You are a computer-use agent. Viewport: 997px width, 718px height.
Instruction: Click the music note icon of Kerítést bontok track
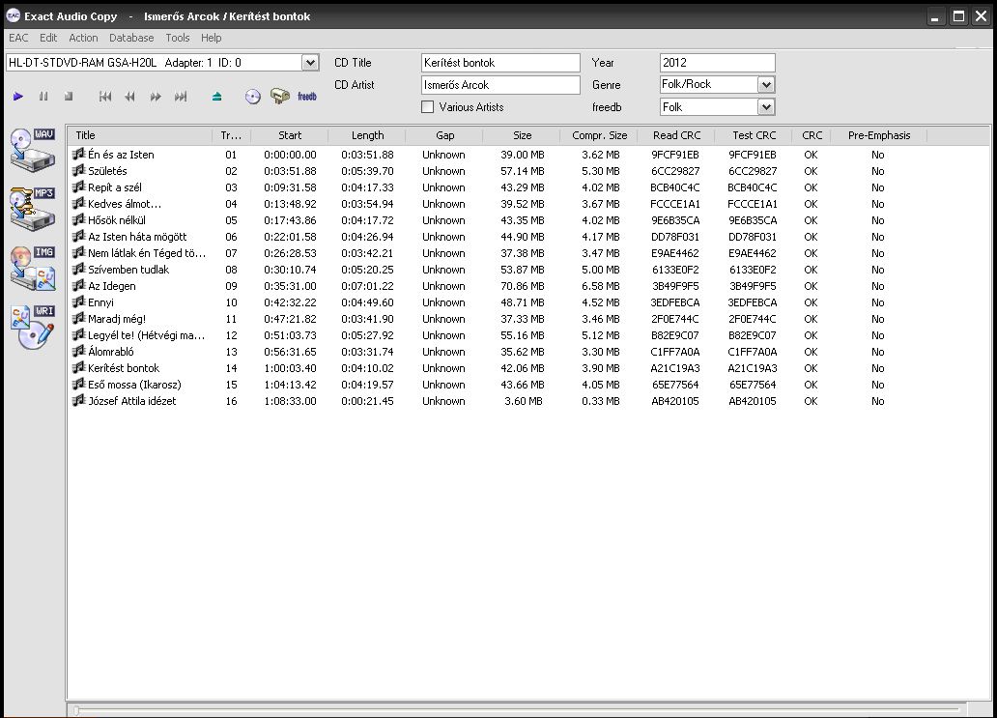point(79,367)
